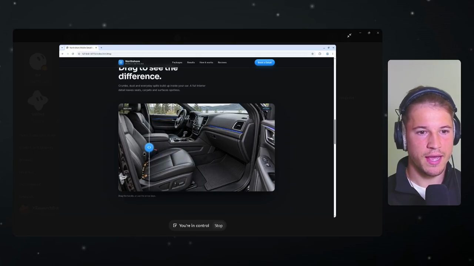Close the Northshore Mobile Detailing tab
This screenshot has height=266, width=474.
pos(96,48)
